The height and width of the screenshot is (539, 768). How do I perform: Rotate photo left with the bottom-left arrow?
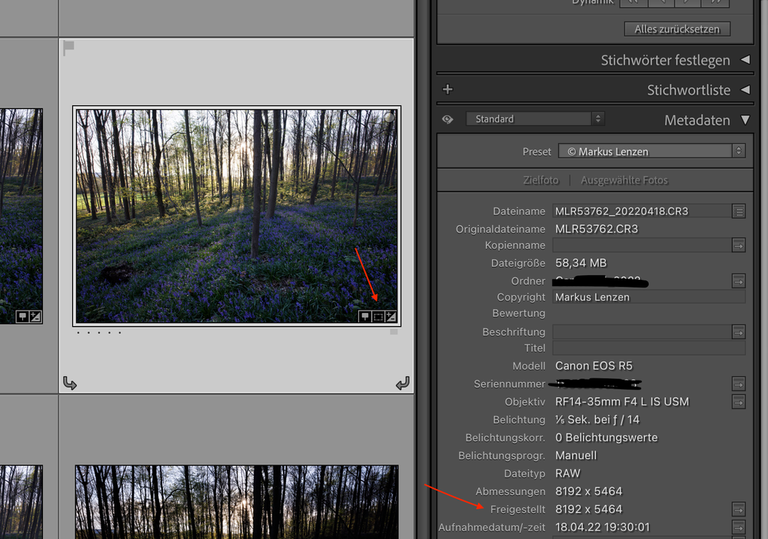(69, 383)
